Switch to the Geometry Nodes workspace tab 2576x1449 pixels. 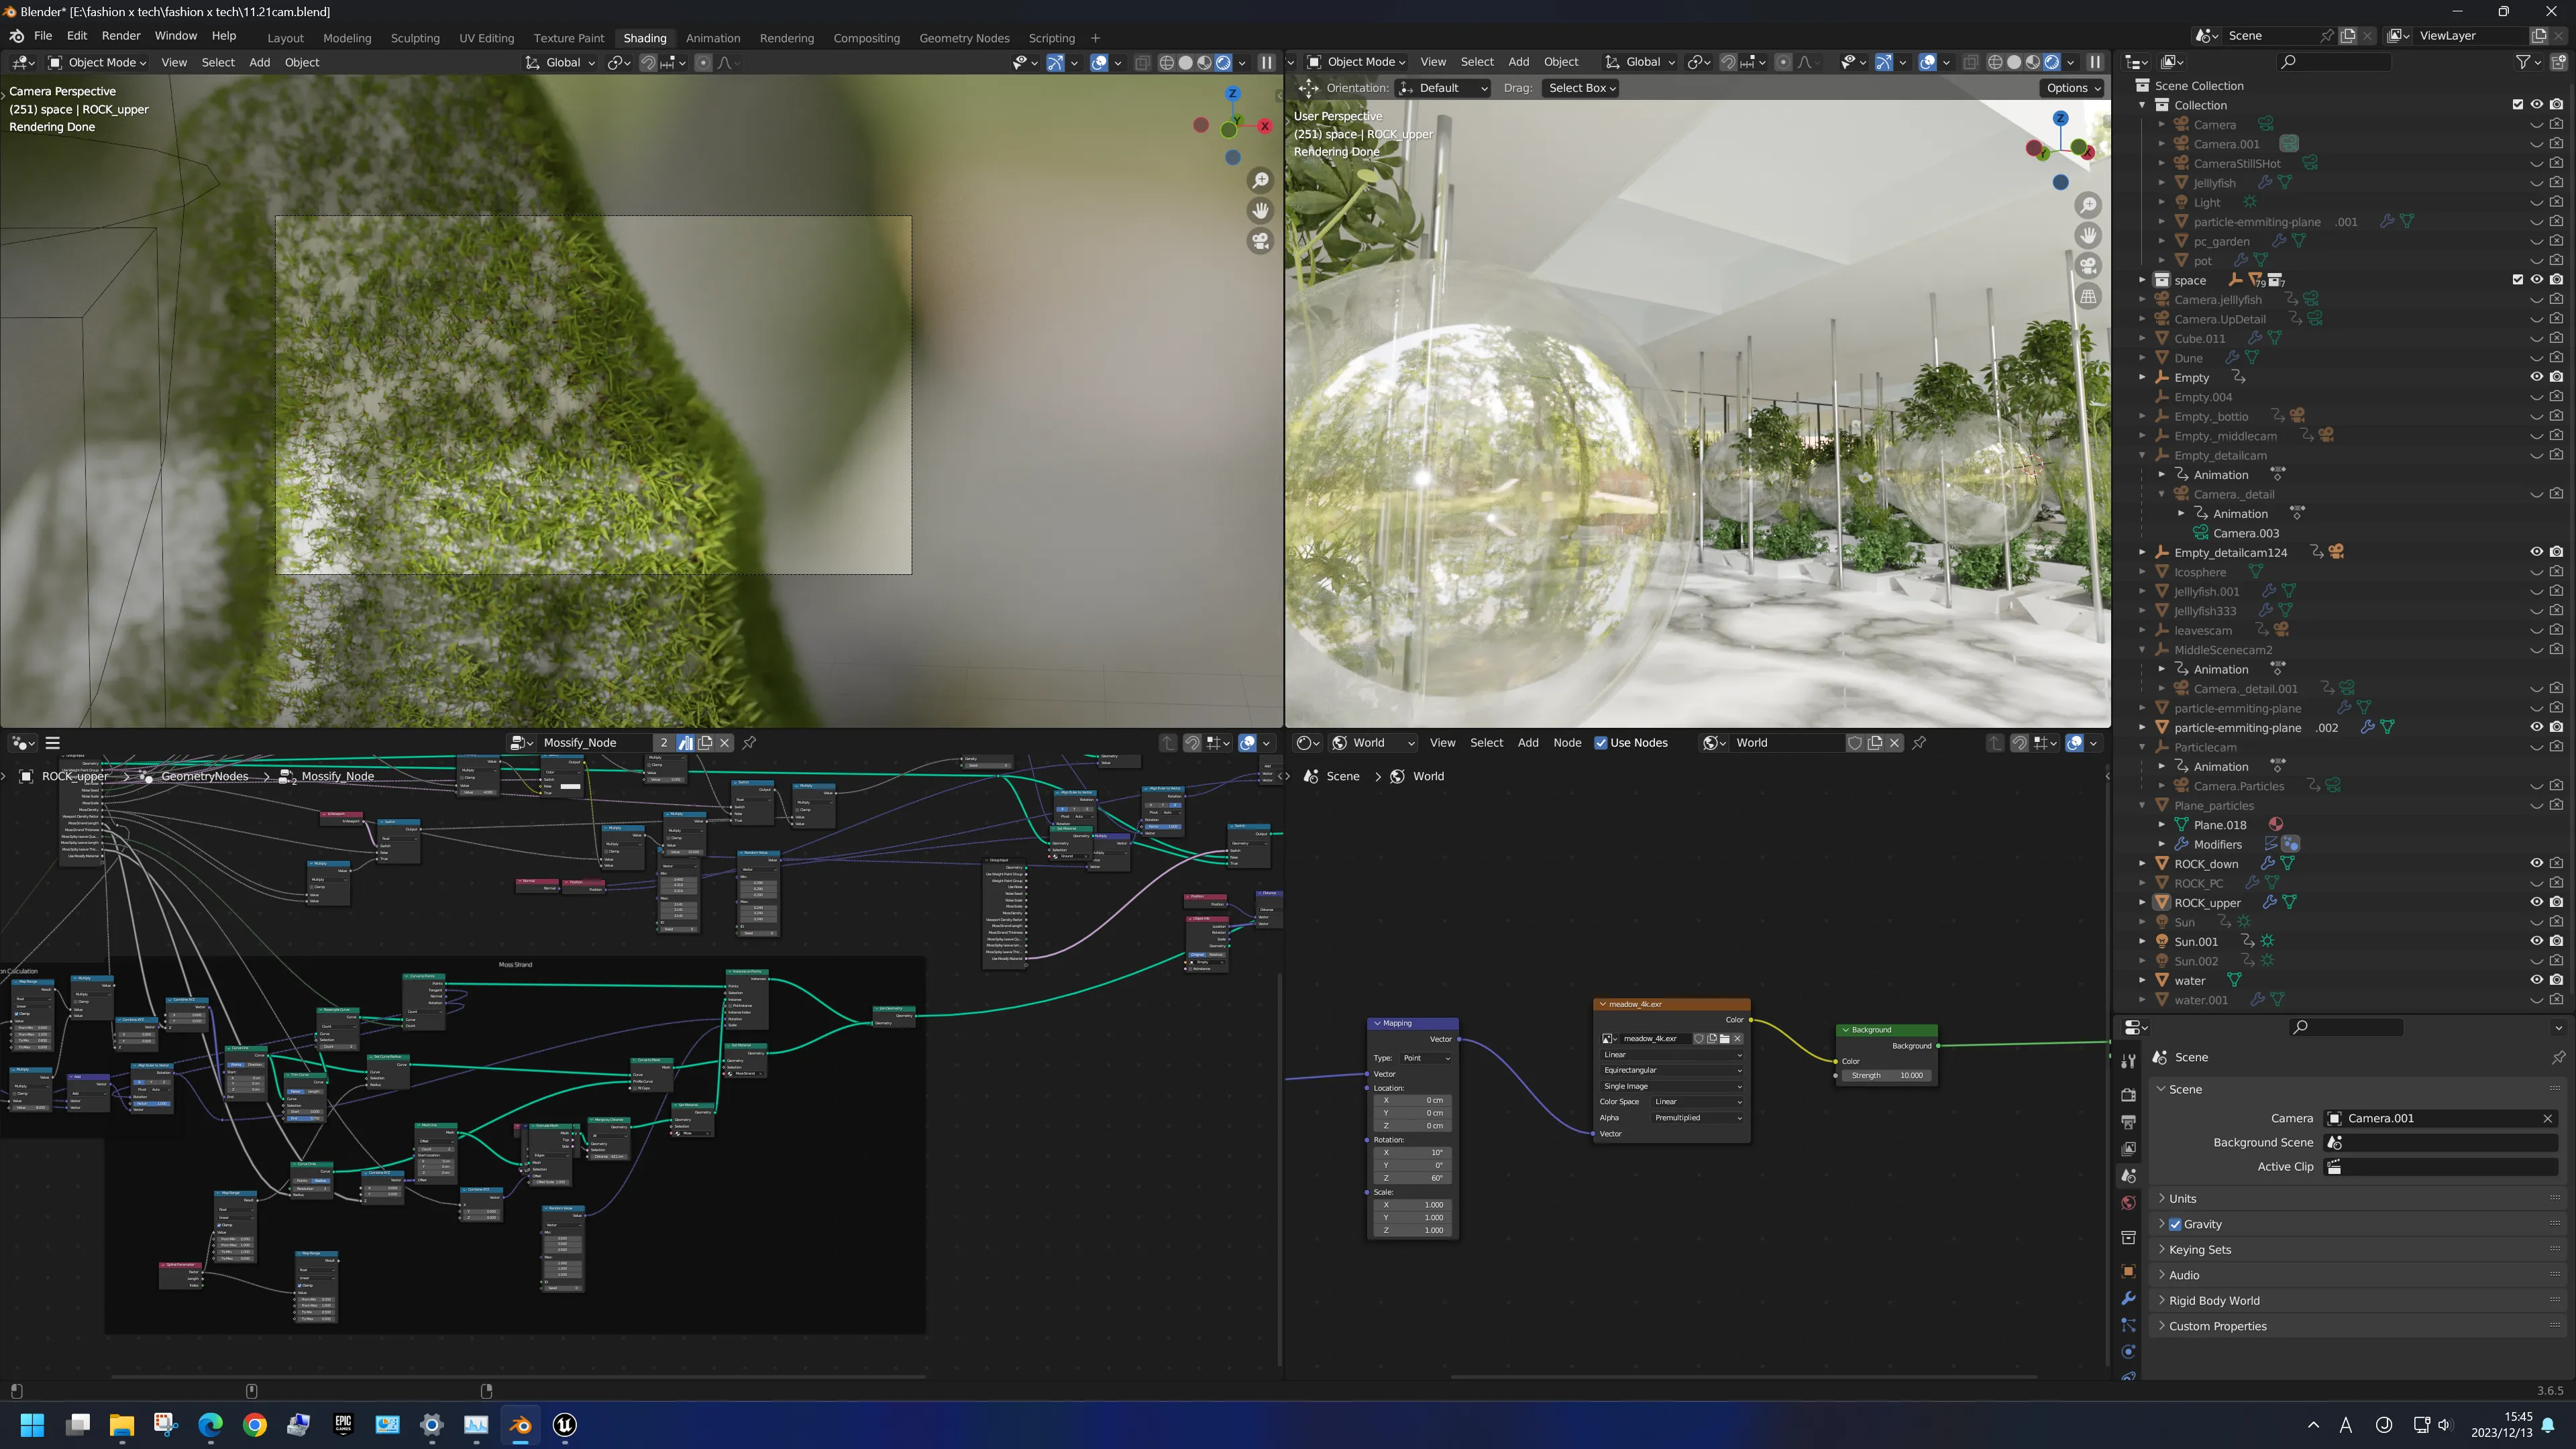(964, 37)
